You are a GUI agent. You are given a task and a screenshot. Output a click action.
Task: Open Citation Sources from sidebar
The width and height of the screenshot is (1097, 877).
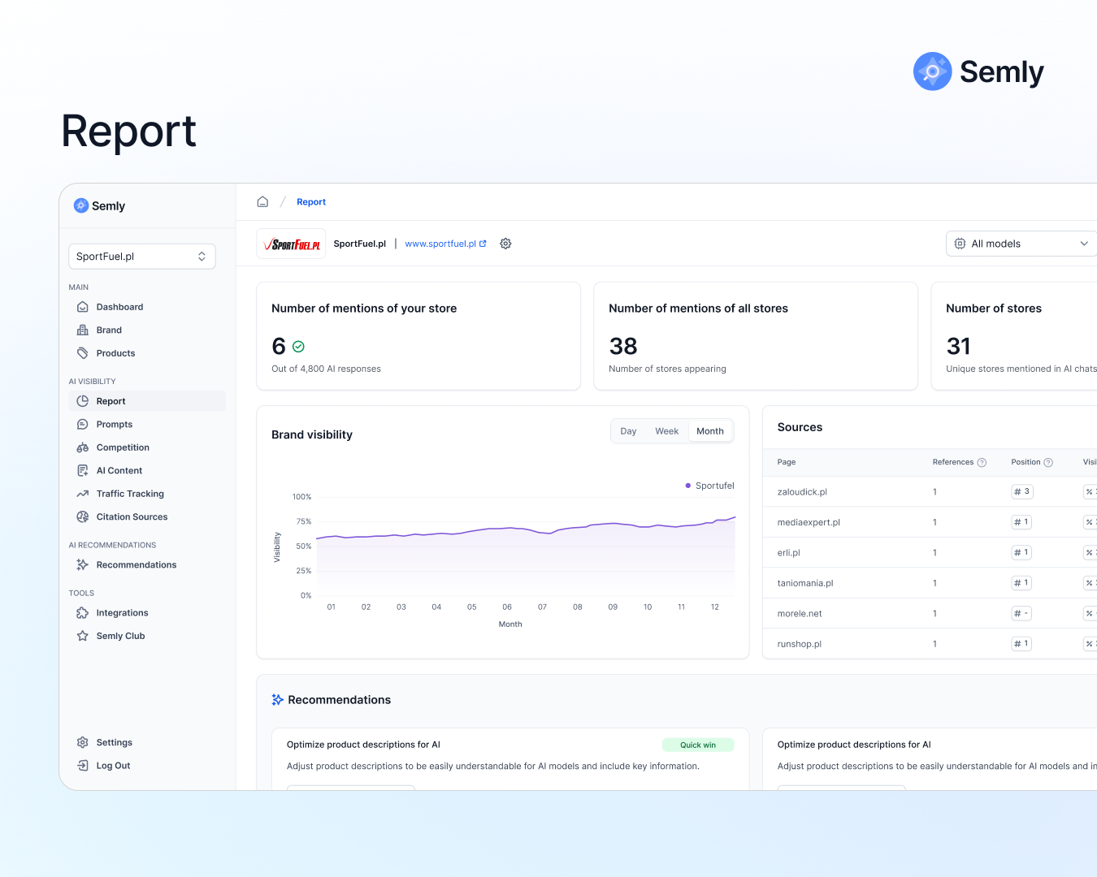(x=132, y=517)
